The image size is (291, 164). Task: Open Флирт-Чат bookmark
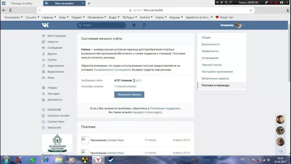224,17
